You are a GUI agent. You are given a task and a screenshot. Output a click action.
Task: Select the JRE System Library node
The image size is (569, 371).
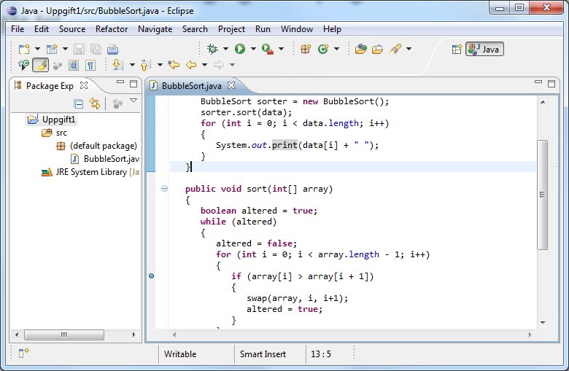[90, 172]
